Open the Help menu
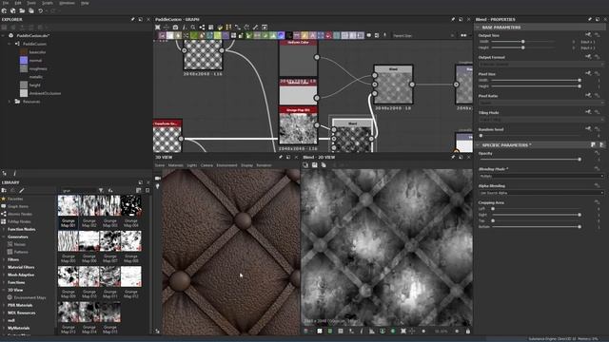Viewport: 609px width, 342px height. [85, 3]
